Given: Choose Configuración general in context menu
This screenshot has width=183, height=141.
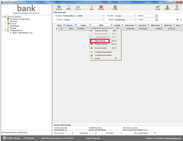Looking at the screenshot, I should [105, 52].
